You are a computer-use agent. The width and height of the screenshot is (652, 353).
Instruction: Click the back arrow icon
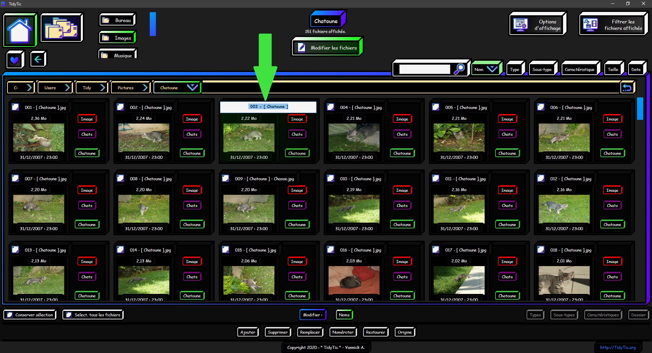click(x=38, y=59)
